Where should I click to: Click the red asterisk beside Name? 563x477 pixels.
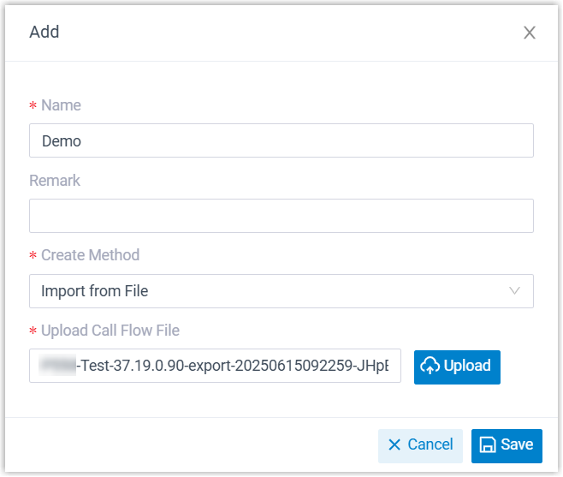[x=33, y=106]
